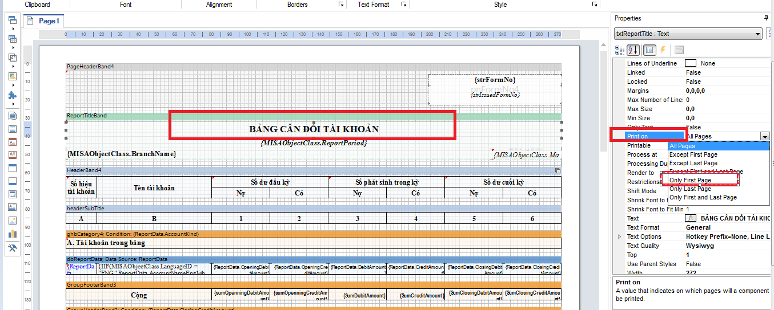Open the Cross Bands toolbox group
Viewport: 774px width, 310px height.
pyautogui.click(x=12, y=39)
